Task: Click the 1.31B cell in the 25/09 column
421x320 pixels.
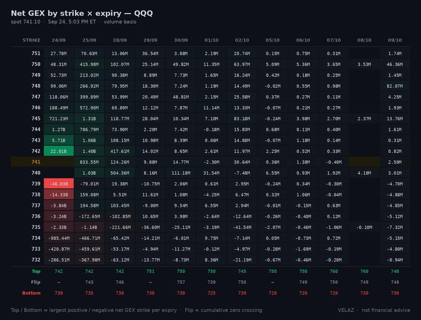Action: tap(89, 119)
